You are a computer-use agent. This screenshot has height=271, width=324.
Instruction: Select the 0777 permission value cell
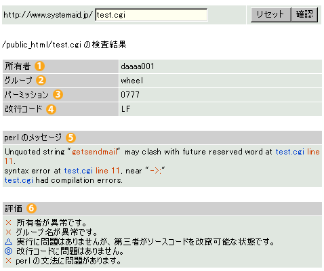[x=220, y=95]
